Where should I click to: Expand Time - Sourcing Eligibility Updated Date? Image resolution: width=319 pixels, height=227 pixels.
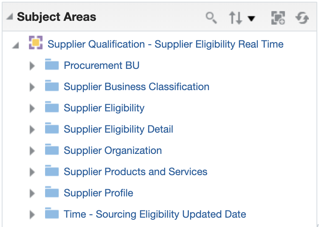32,215
